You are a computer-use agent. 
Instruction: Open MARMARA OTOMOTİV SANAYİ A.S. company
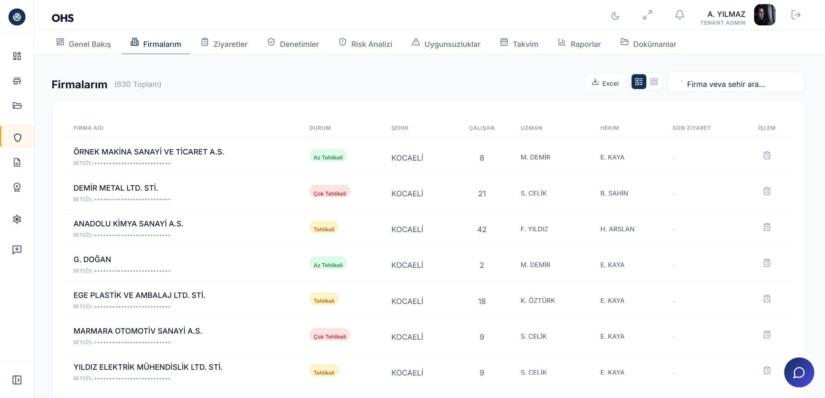138,331
